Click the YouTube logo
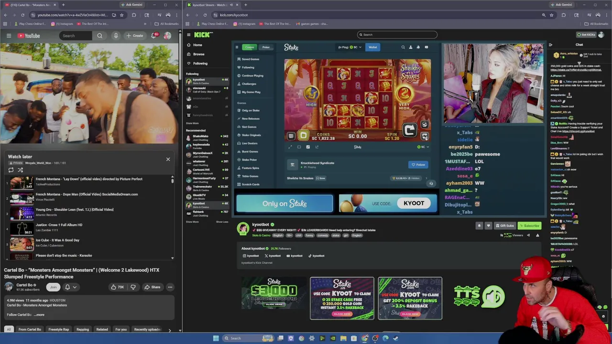 click(29, 36)
